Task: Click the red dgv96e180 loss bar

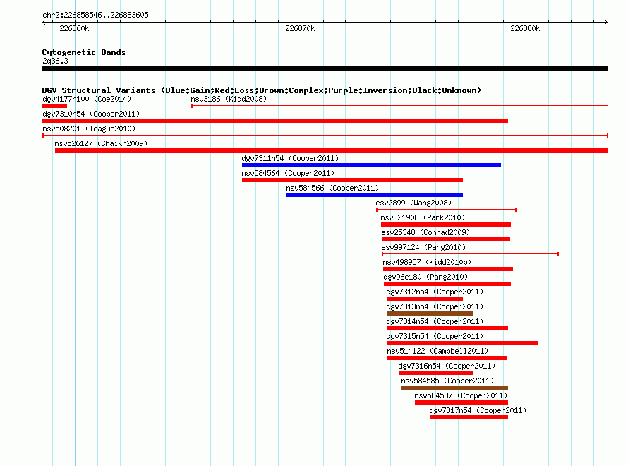Action: click(x=447, y=284)
